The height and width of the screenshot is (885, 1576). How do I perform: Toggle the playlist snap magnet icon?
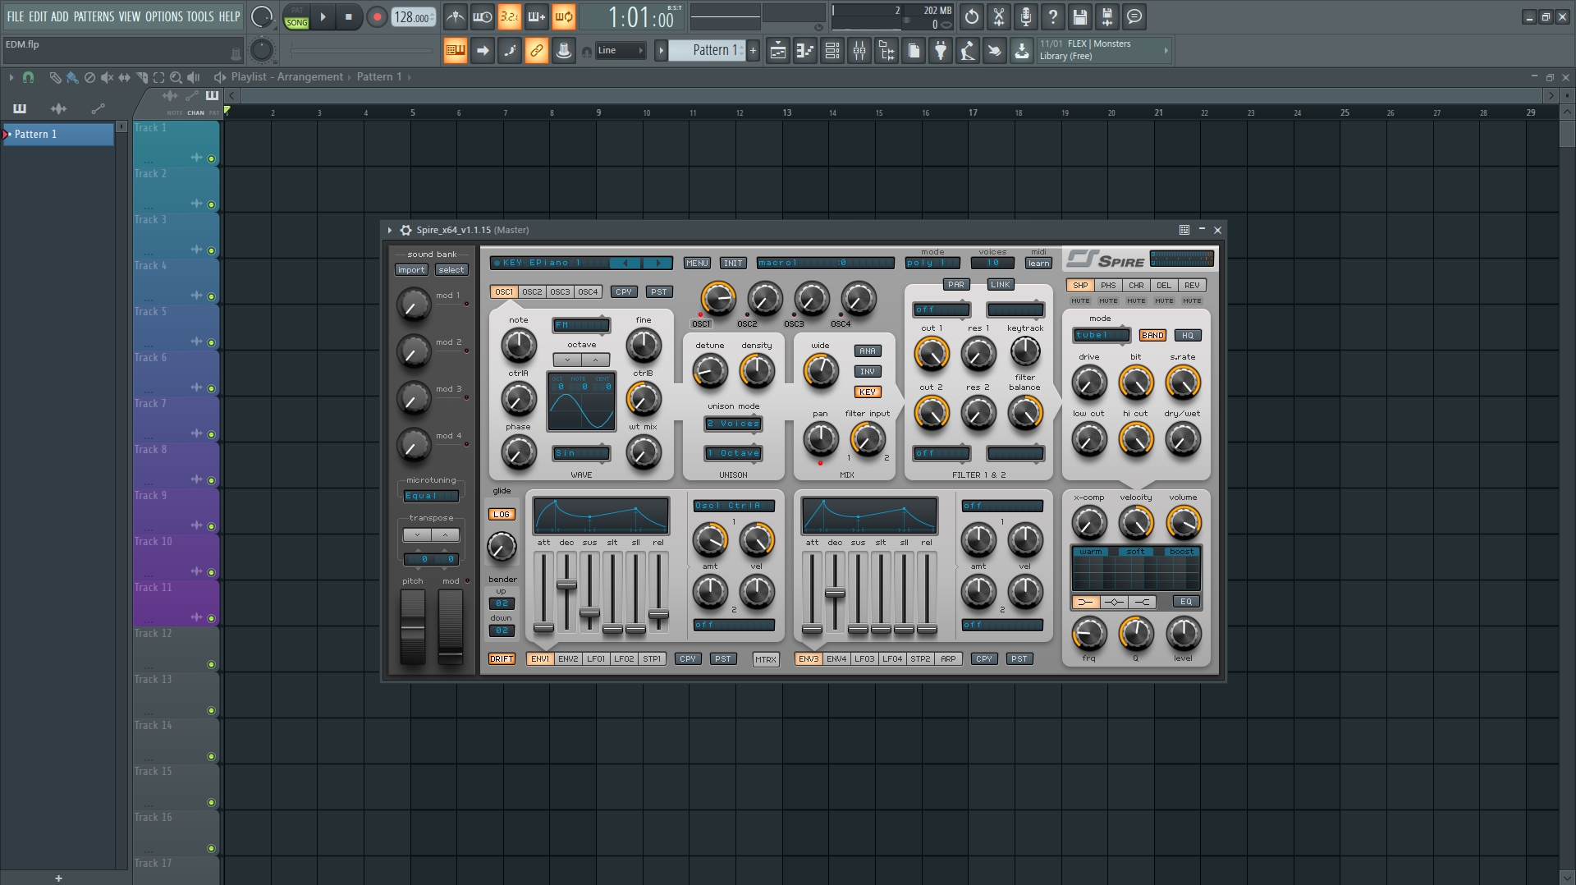pyautogui.click(x=28, y=77)
